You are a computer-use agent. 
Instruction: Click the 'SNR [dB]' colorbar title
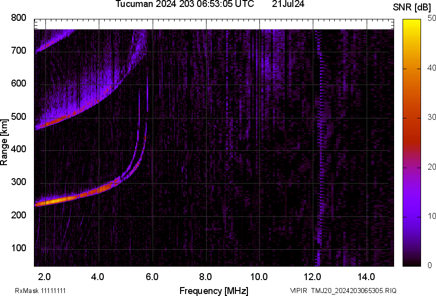(412, 7)
